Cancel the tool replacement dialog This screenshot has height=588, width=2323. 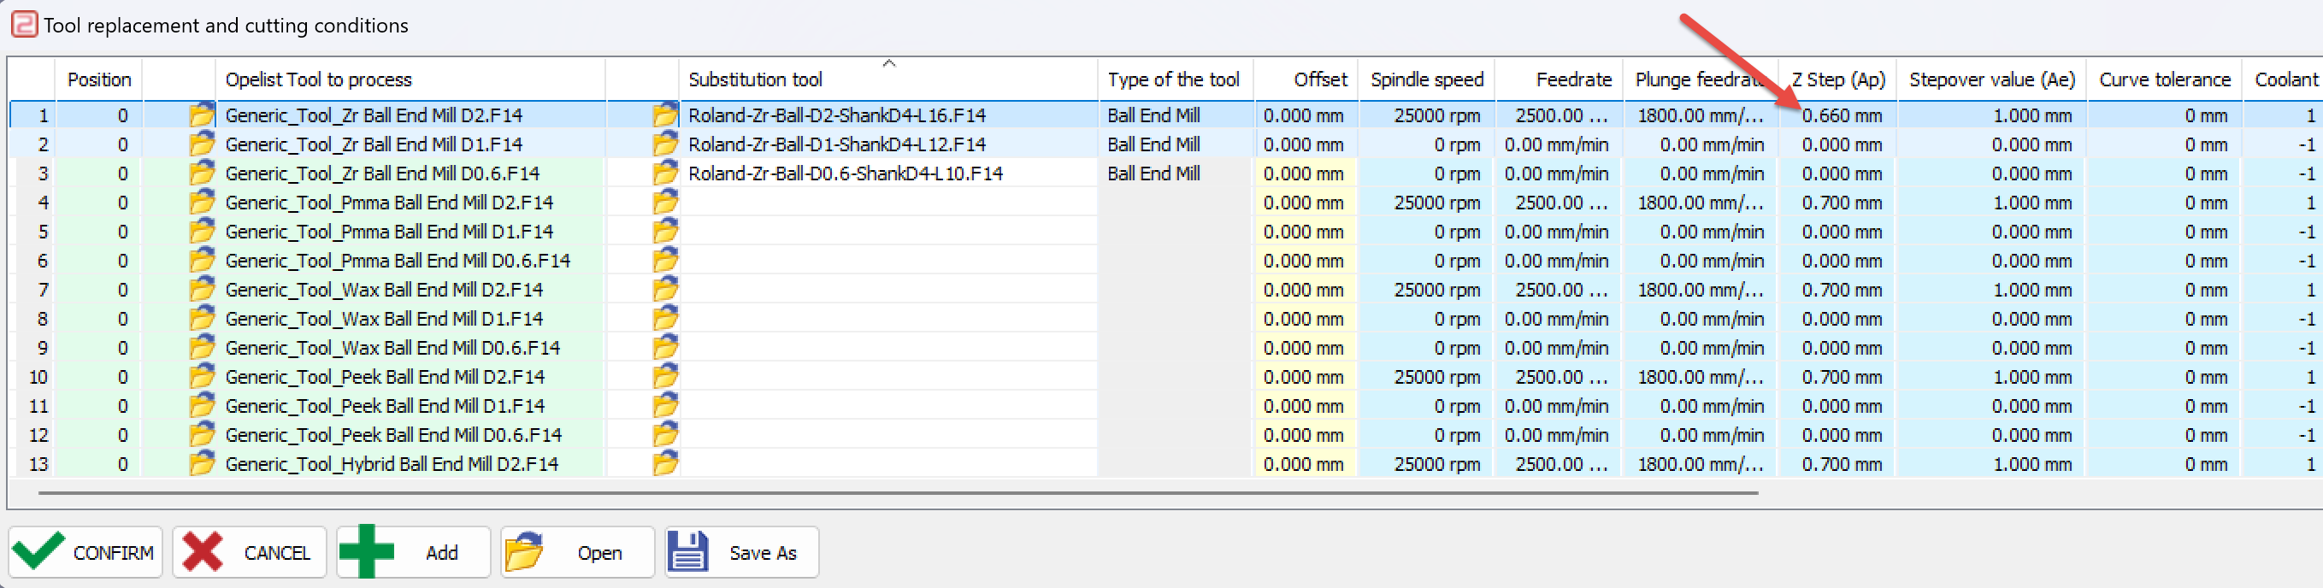249,552
